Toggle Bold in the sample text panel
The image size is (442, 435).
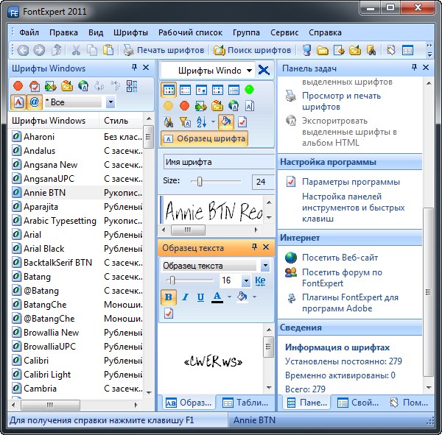169,297
